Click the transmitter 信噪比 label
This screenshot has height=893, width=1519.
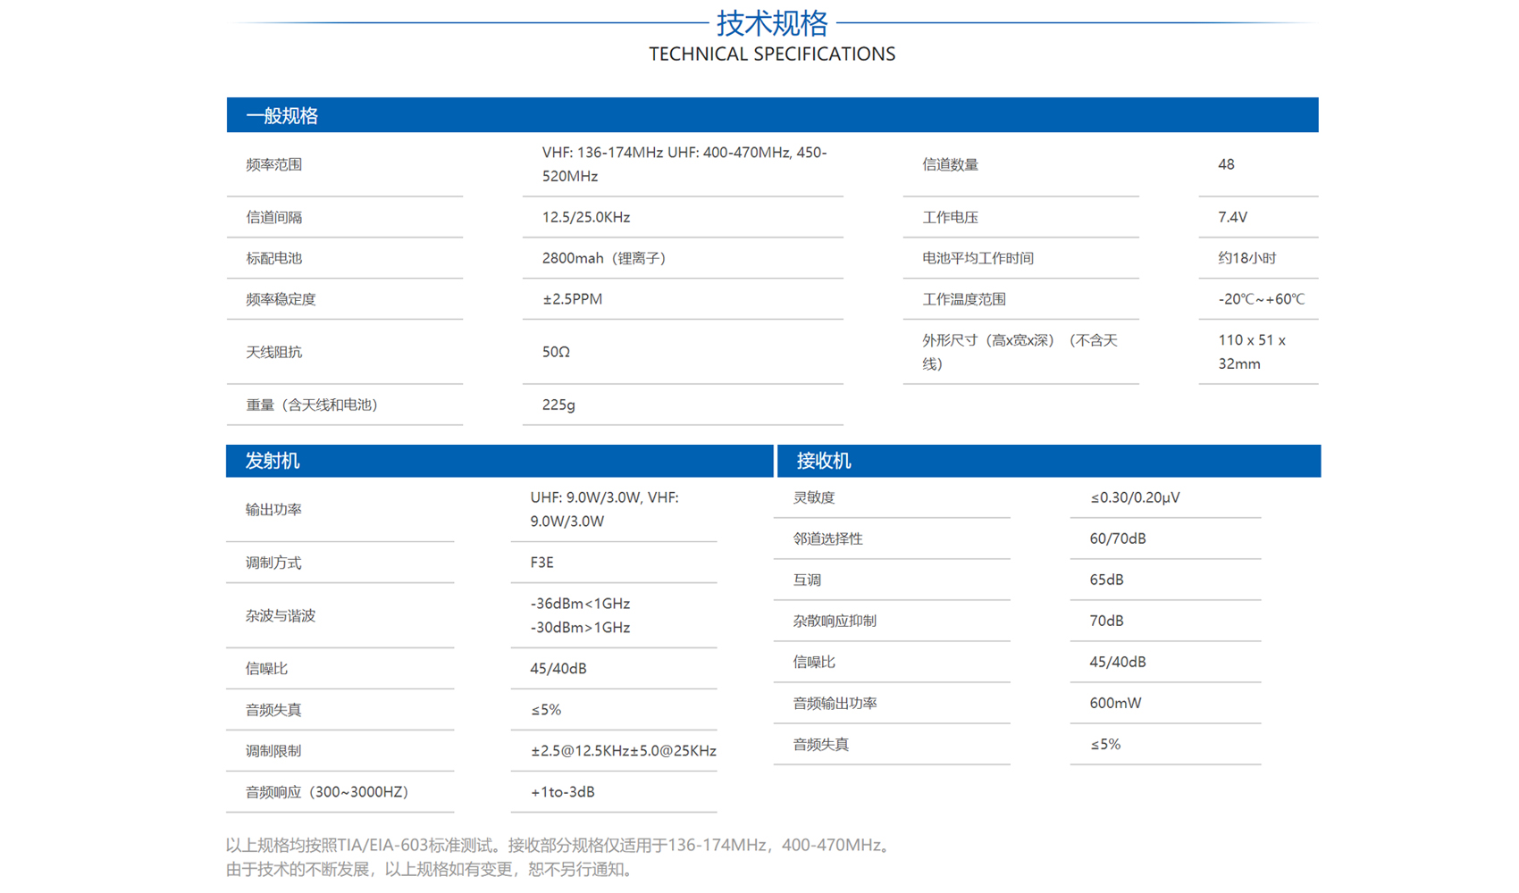coord(266,668)
